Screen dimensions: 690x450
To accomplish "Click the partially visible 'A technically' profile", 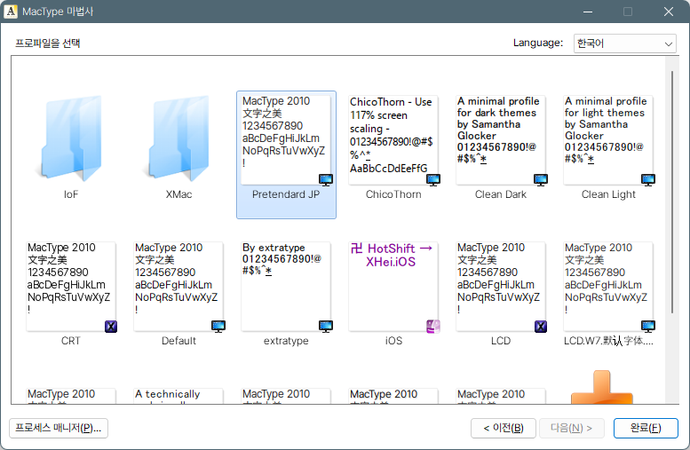I will click(x=178, y=396).
